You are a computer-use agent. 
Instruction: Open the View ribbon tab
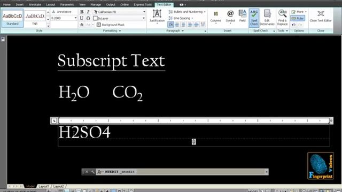(x=82, y=5)
